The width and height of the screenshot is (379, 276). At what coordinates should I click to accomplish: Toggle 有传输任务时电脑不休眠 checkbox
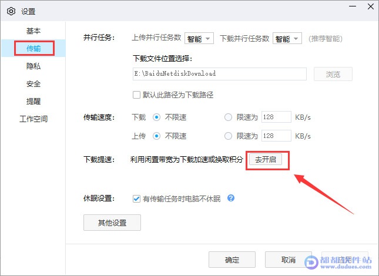click(136, 198)
